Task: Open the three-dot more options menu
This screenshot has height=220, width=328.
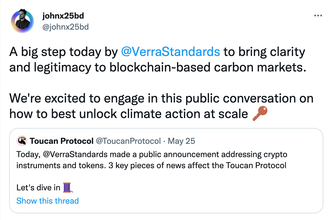Action: [318, 16]
